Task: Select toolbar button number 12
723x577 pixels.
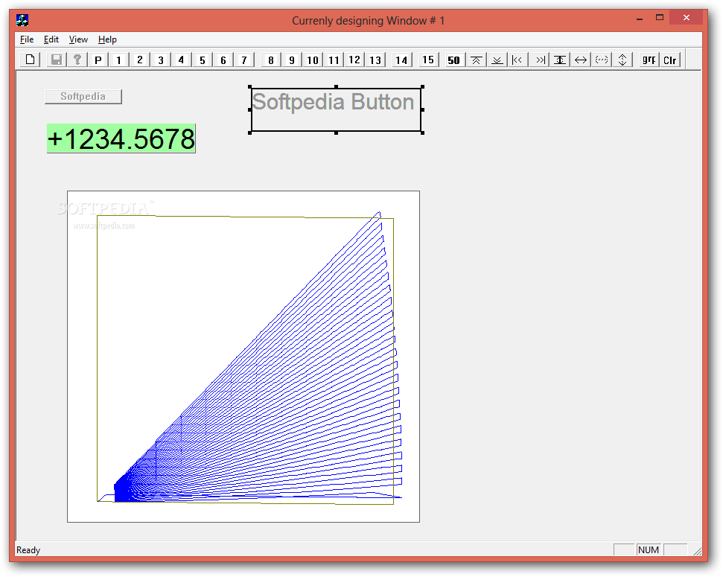Action: click(x=354, y=60)
